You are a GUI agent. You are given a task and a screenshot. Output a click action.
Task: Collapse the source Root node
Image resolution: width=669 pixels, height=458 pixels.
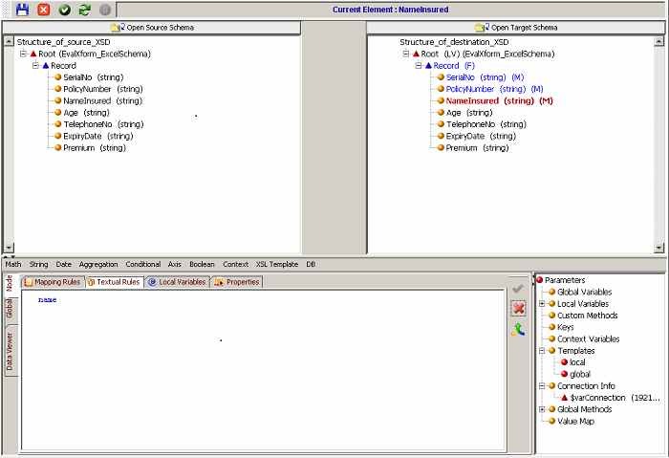[x=24, y=54]
